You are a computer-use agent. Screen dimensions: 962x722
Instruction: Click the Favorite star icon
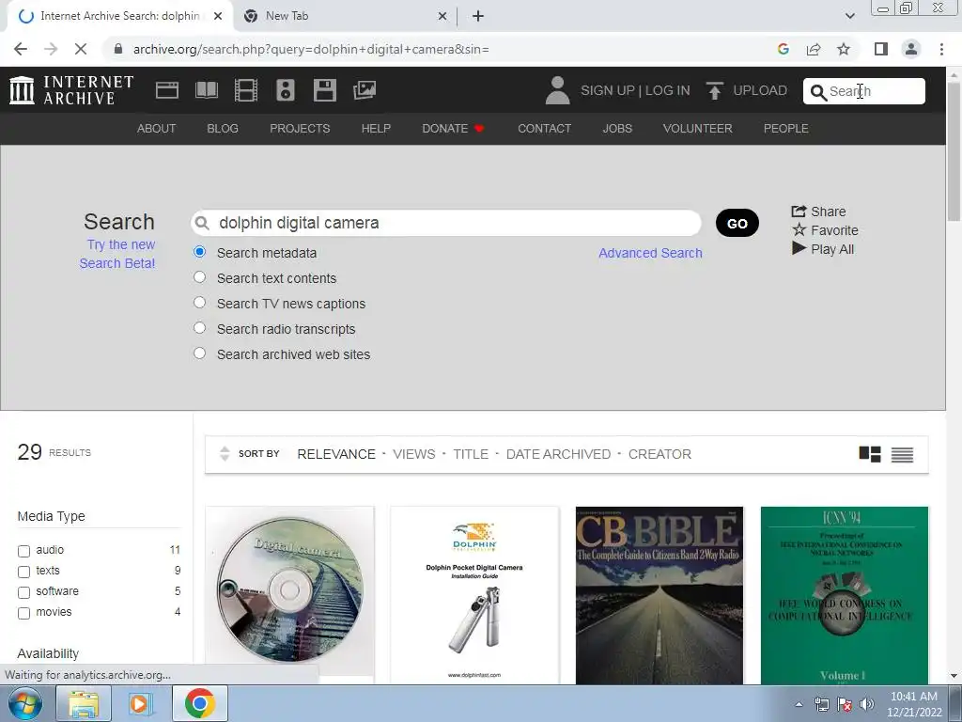click(x=799, y=229)
